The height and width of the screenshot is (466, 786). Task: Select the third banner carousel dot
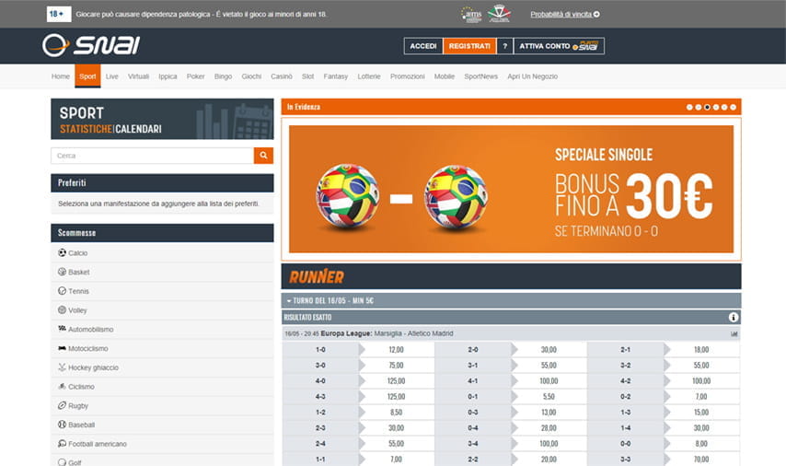point(707,107)
